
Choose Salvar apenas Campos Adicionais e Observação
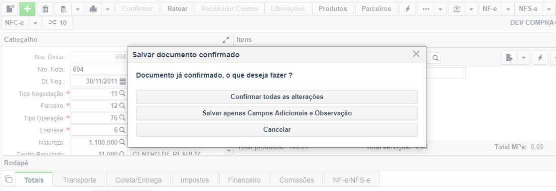[x=277, y=113]
